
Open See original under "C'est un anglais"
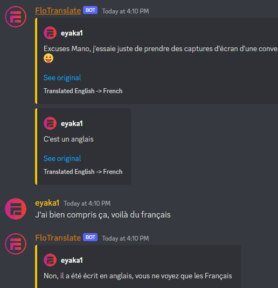[62, 158]
